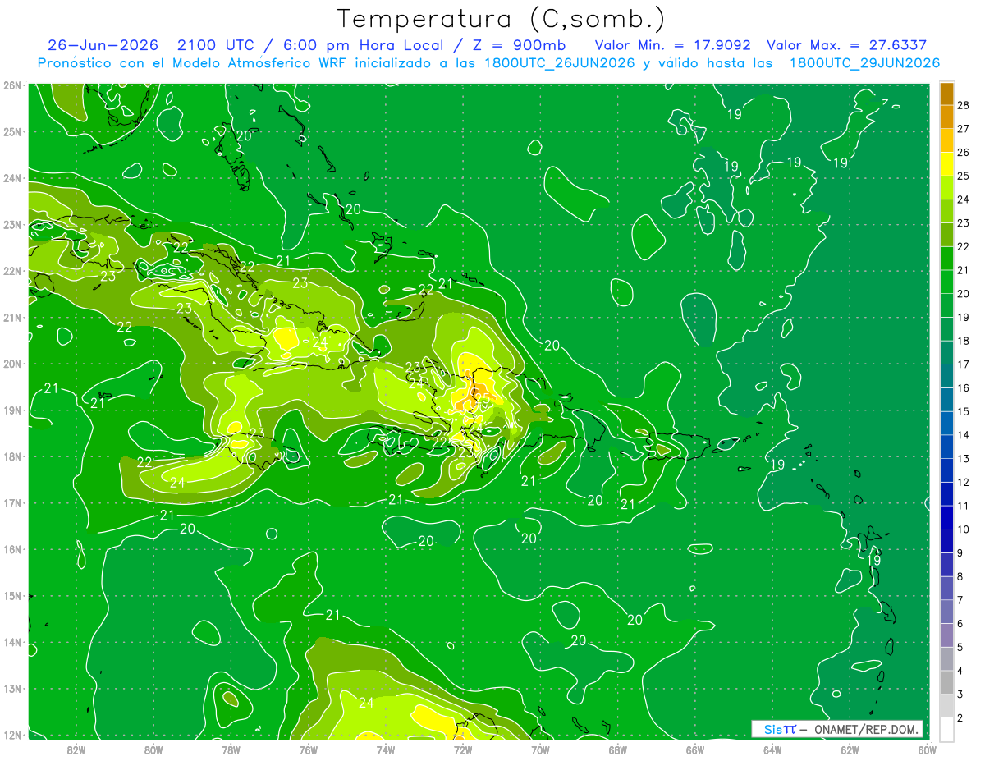
Task: Click the '60W' longitude axis label
Action: pyautogui.click(x=927, y=750)
